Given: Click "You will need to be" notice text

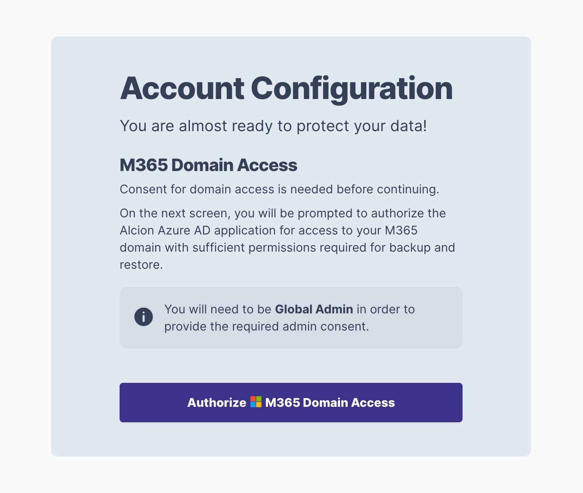Looking at the screenshot, I should (x=218, y=309).
